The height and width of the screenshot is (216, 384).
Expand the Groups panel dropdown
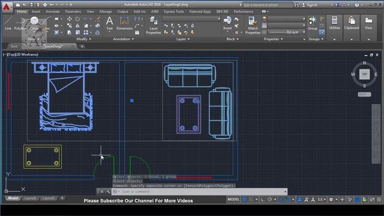(x=316, y=39)
